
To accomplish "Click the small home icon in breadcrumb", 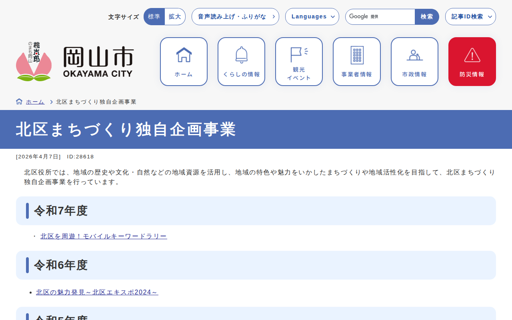I will 19,102.
